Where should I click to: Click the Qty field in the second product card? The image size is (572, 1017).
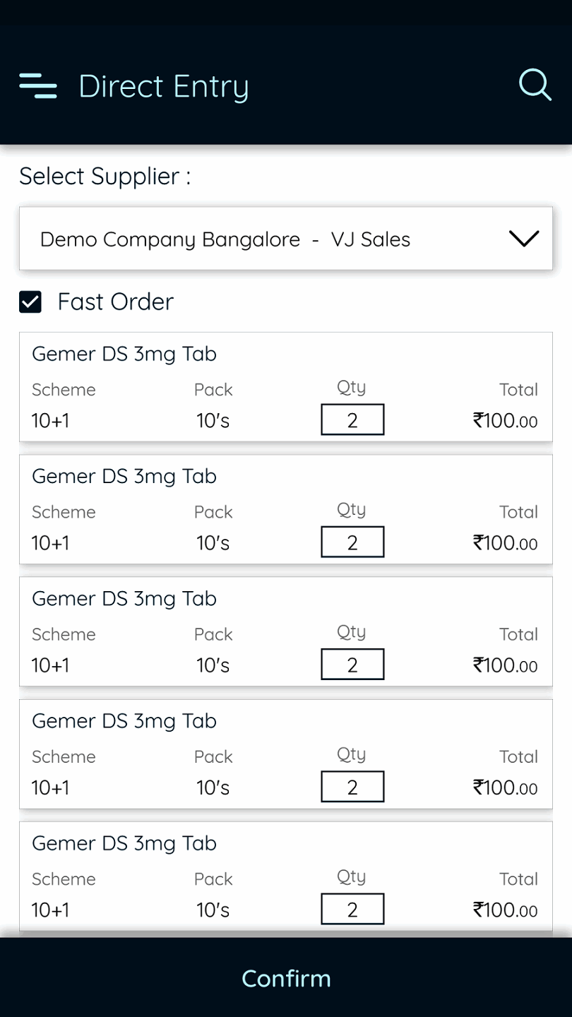352,542
